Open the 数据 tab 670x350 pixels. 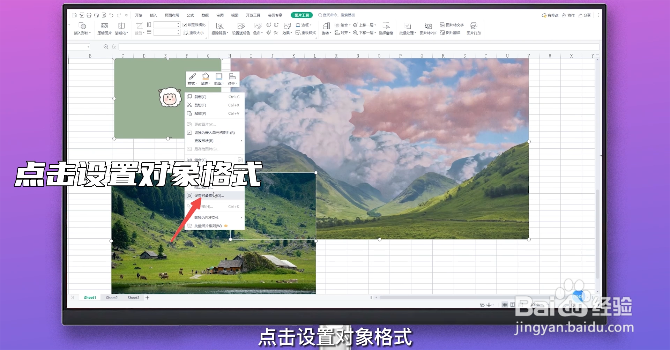[205, 15]
